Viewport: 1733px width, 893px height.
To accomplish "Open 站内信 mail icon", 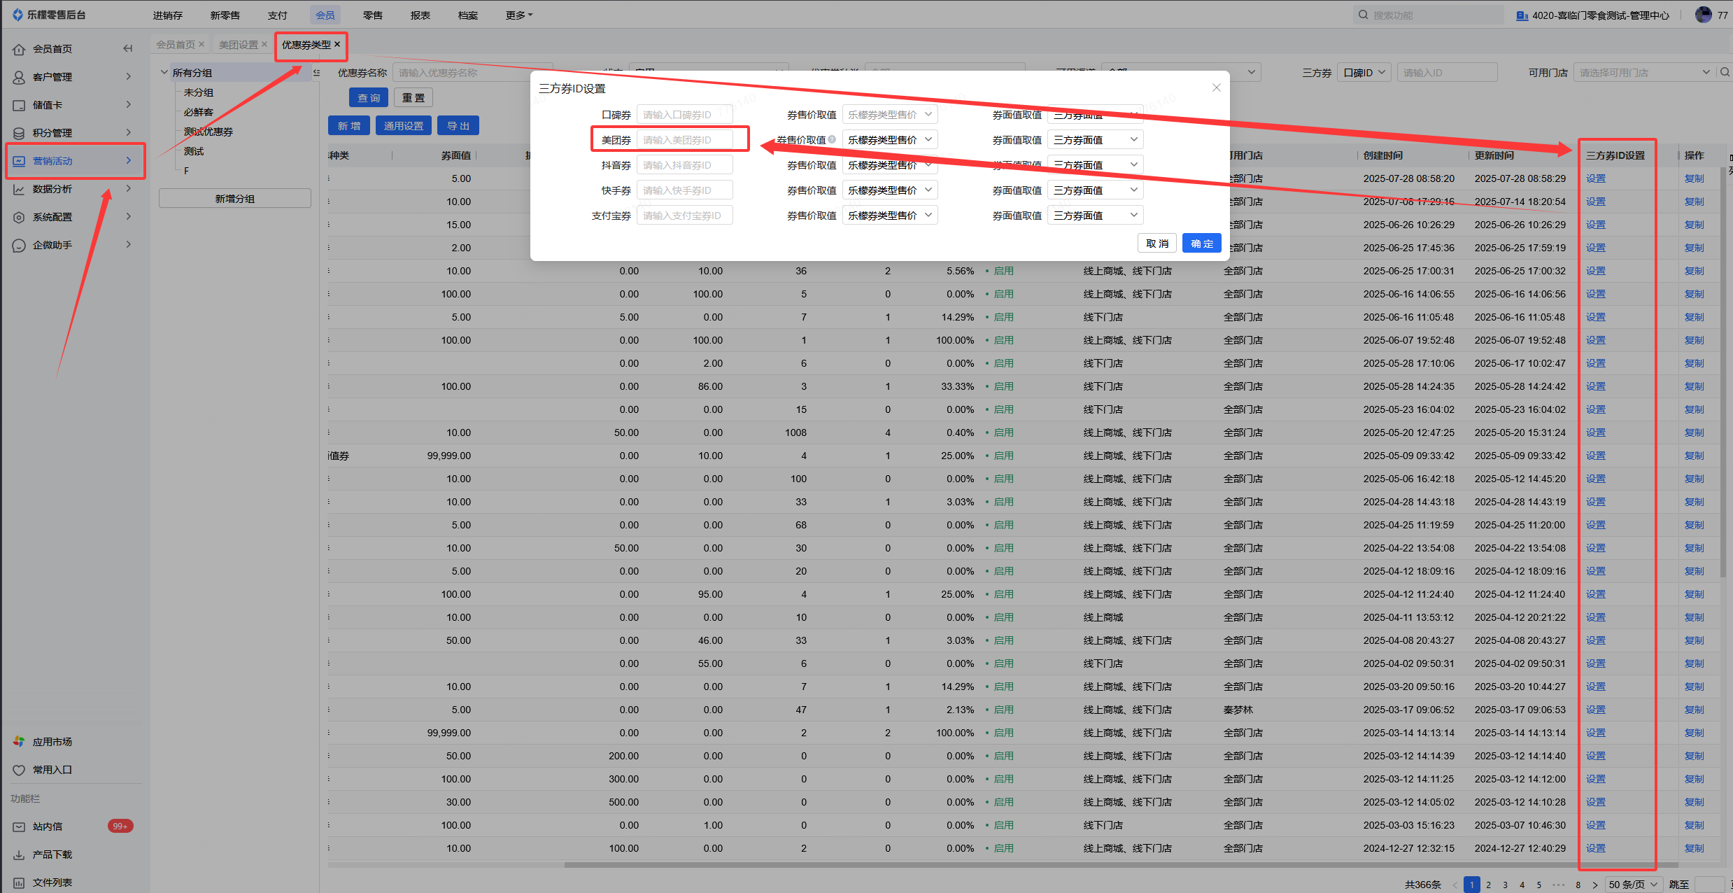I will 19,827.
